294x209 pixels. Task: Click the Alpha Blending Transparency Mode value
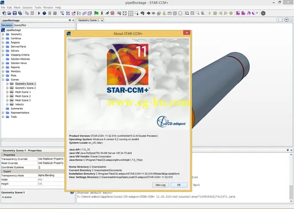51,175
